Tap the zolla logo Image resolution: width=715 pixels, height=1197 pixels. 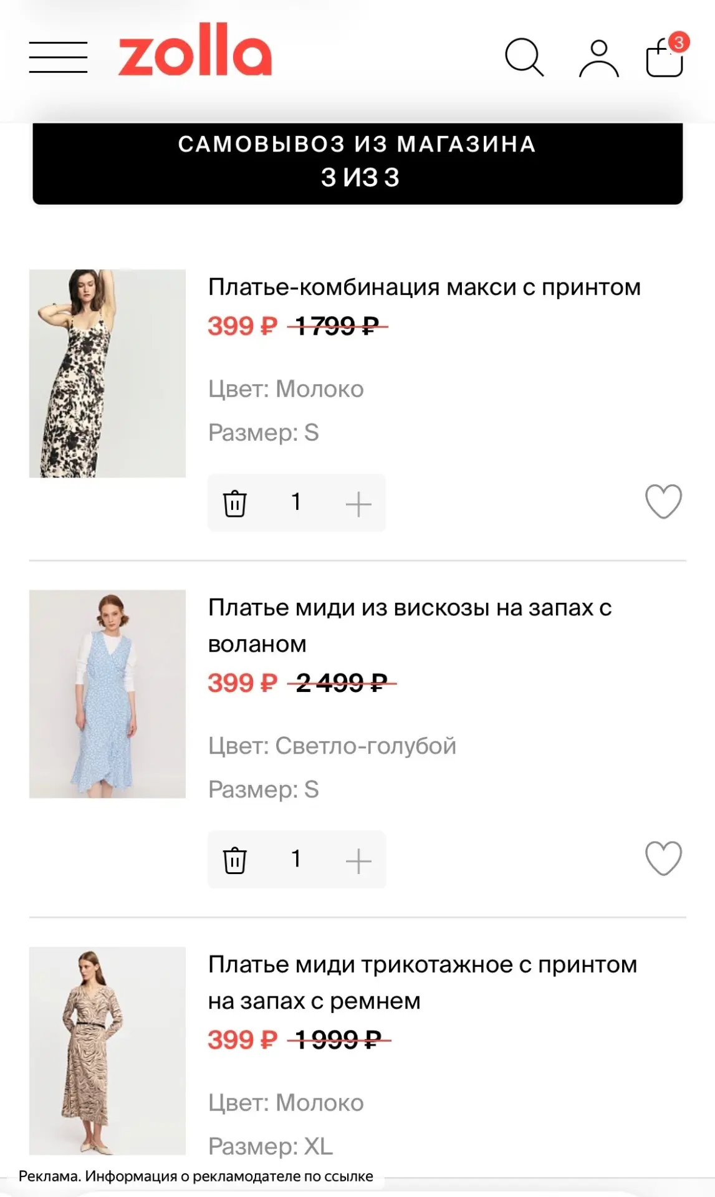pos(195,50)
